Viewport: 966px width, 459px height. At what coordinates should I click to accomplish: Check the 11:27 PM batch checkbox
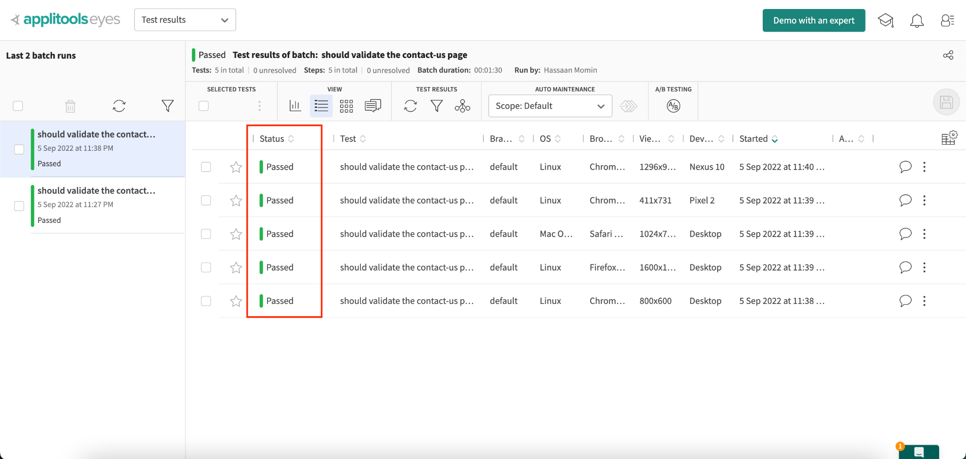pyautogui.click(x=19, y=206)
